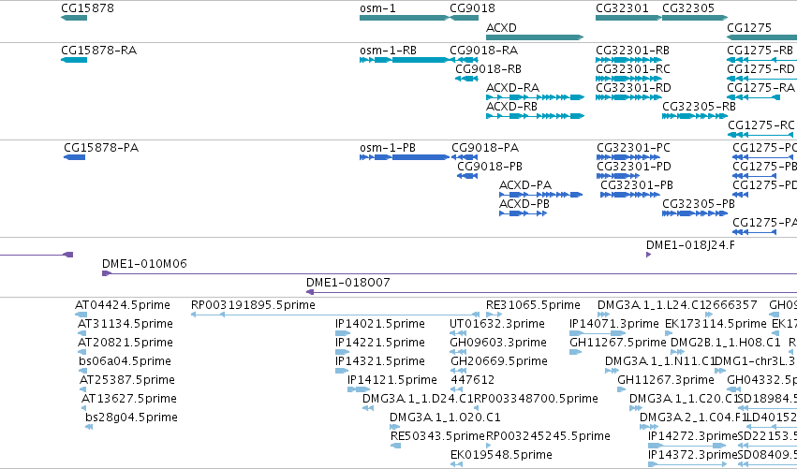Open the CG32305-PB protein label

[699, 204]
